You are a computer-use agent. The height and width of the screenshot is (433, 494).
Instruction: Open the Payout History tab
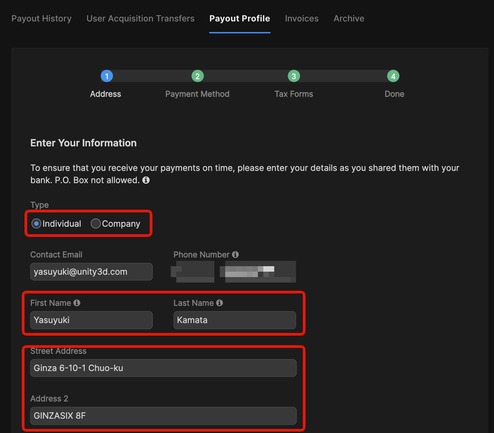[42, 18]
